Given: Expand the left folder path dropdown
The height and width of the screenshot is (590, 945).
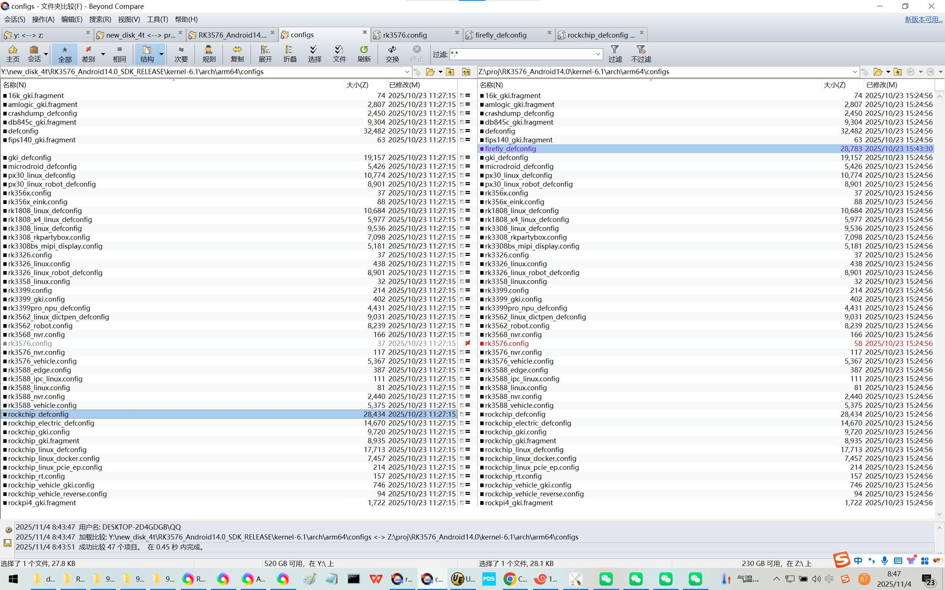Looking at the screenshot, I should tap(407, 72).
